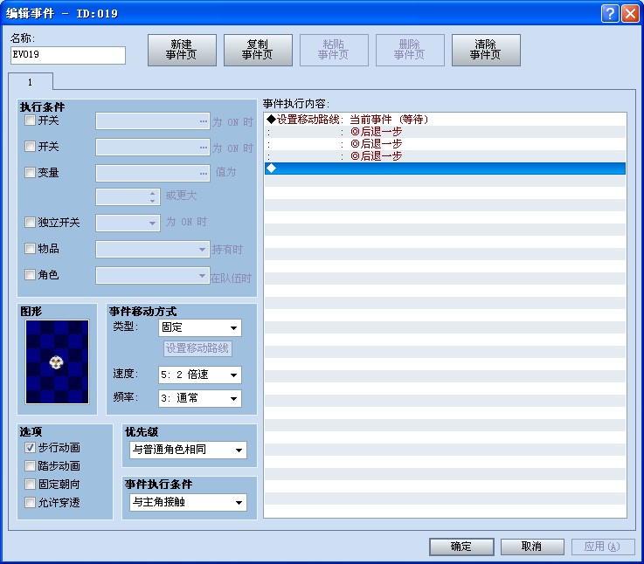
Task: Click 确定 to confirm
Action: coord(461,547)
